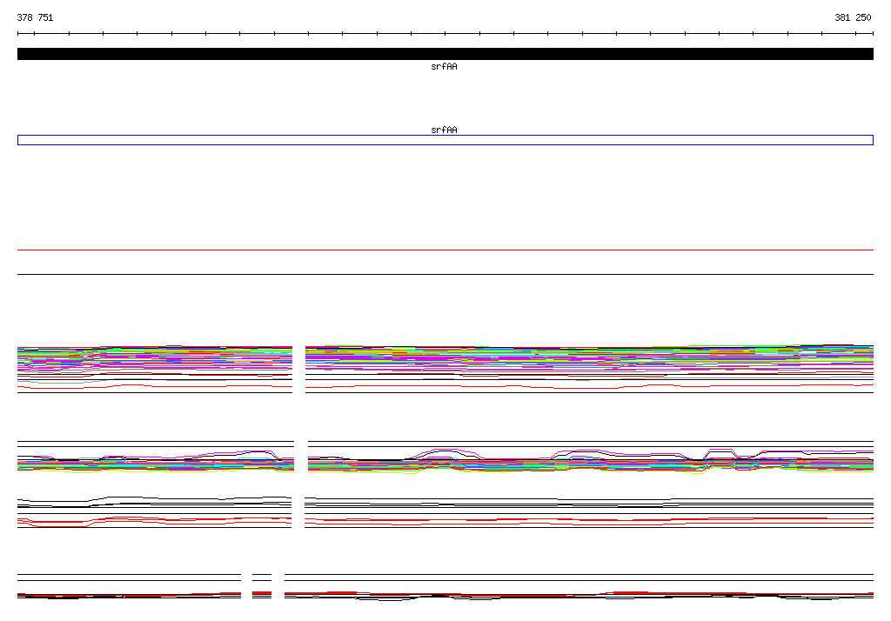Click the srfAA label under the black bar
Screen dimensions: 891x621
(x=444, y=66)
